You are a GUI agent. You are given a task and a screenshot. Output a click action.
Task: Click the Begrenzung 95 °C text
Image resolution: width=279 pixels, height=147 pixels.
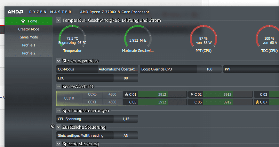(x=72, y=43)
